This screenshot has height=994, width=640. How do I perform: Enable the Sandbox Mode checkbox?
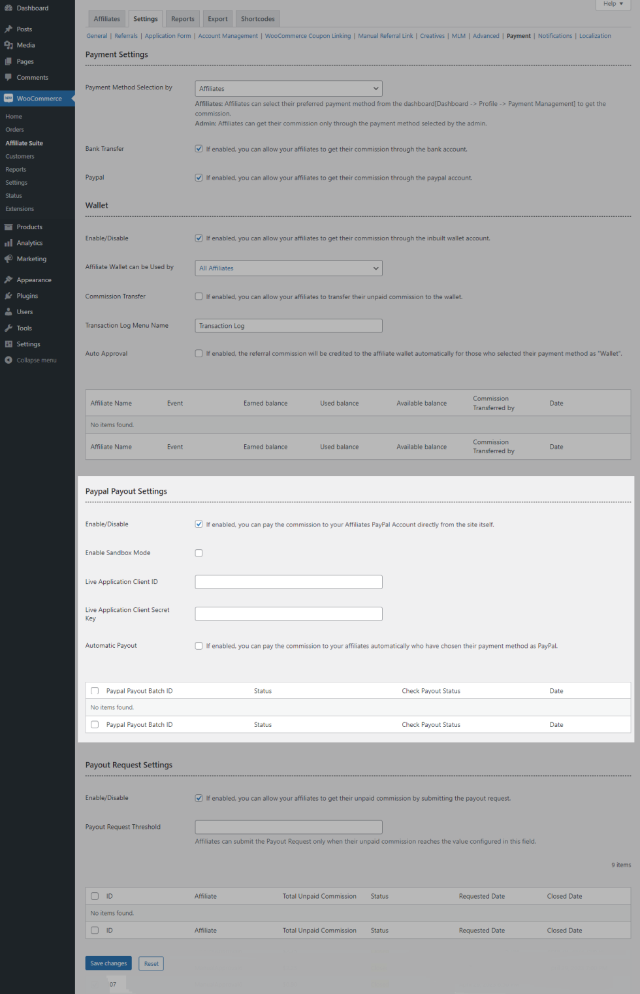199,553
